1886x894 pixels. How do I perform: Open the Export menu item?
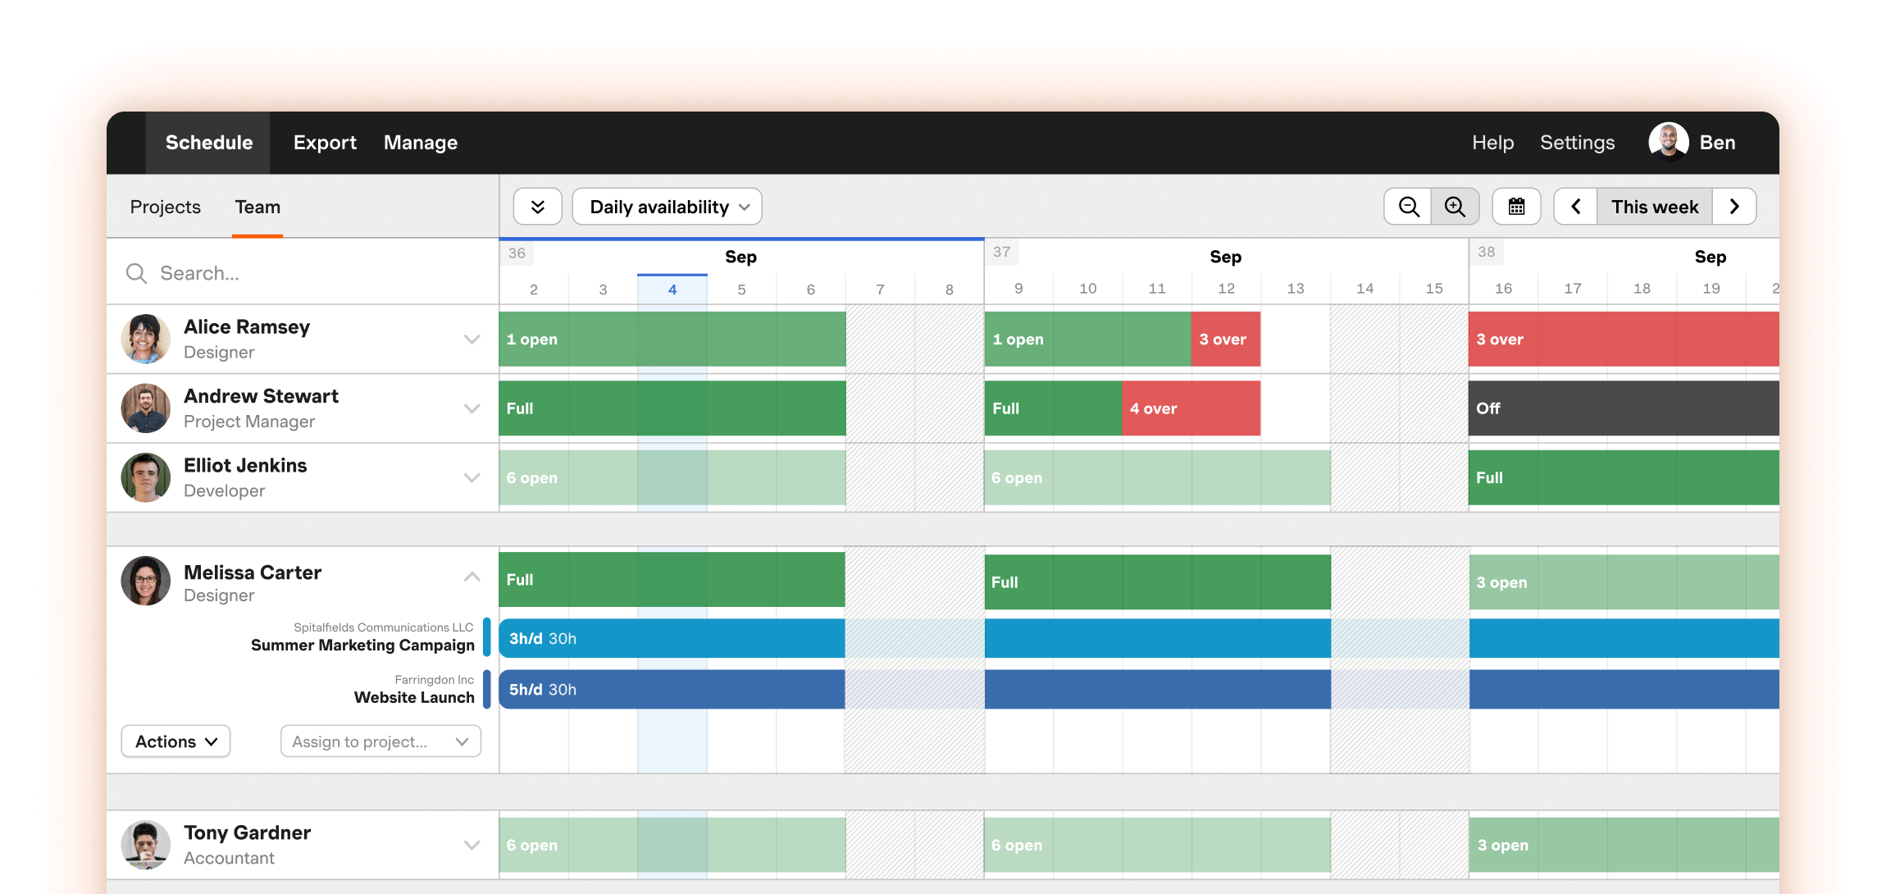[325, 143]
